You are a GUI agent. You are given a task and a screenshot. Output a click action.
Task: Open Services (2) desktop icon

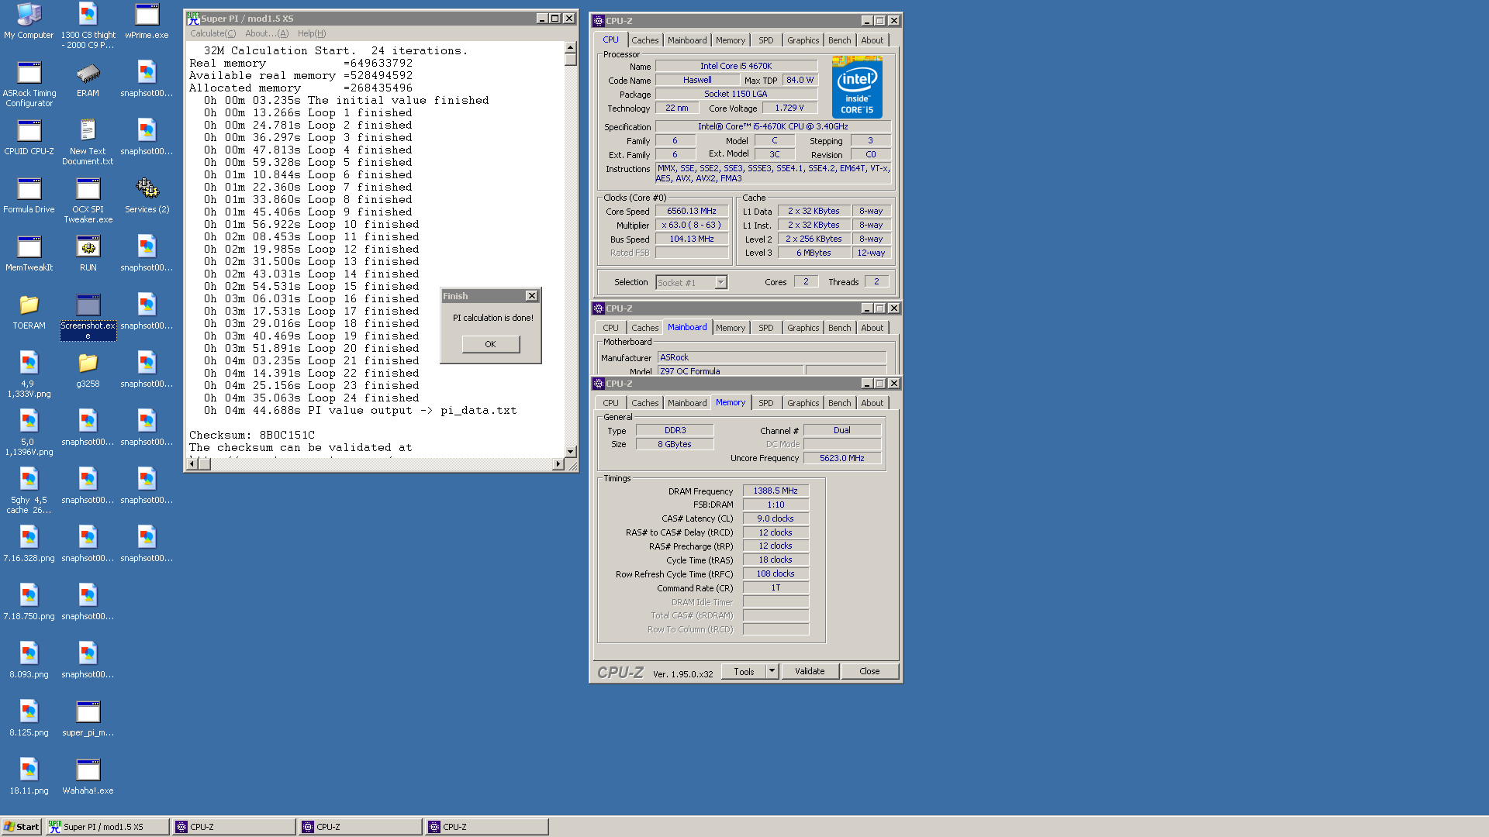[x=147, y=195]
